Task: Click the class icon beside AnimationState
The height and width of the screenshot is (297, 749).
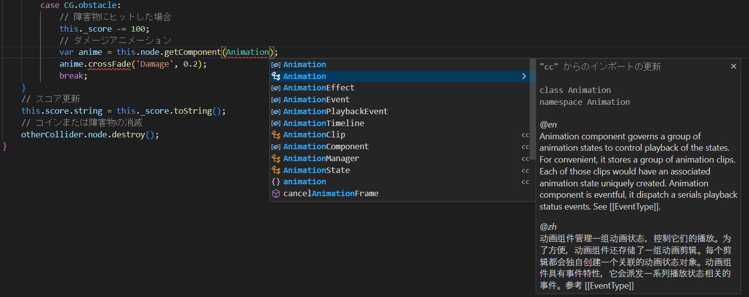Action: pos(276,170)
